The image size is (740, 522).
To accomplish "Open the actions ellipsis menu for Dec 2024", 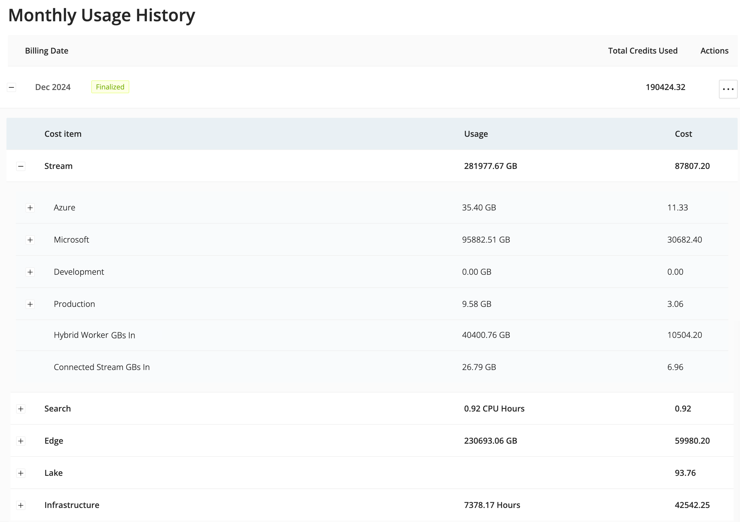I will coord(728,89).
